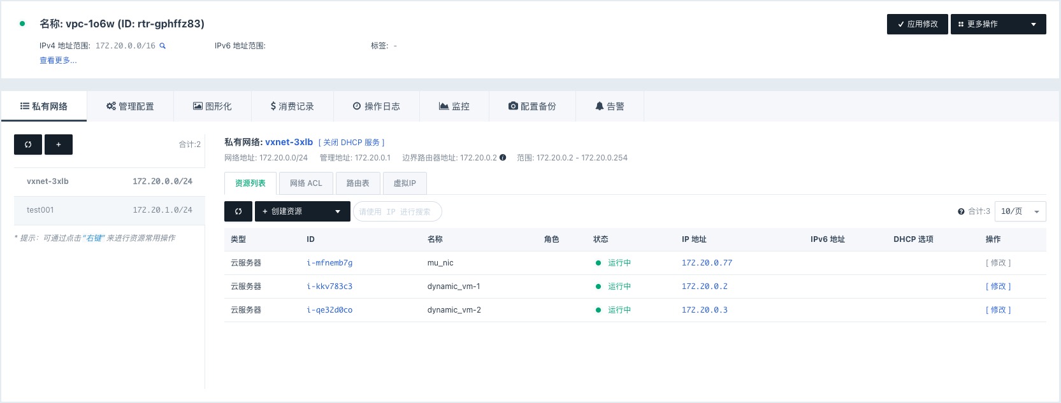Viewport: 1061px width, 403px height.
Task: Refresh the resource list table
Action: (238, 211)
